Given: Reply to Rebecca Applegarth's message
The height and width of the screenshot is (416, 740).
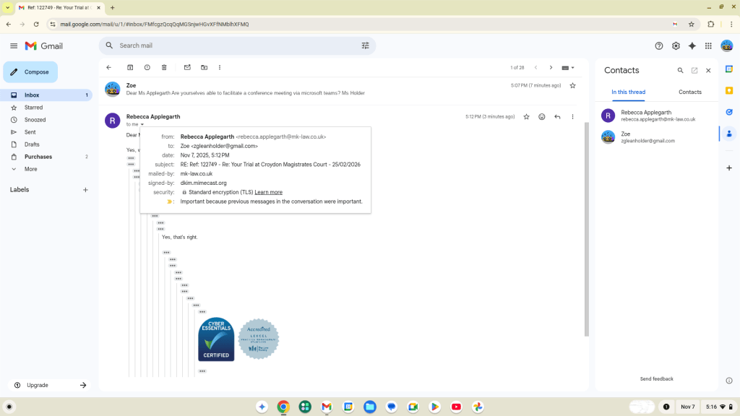Looking at the screenshot, I should tap(557, 116).
